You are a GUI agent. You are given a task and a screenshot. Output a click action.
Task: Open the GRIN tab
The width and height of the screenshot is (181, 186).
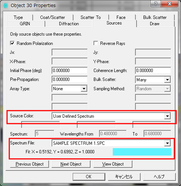(x=25, y=24)
